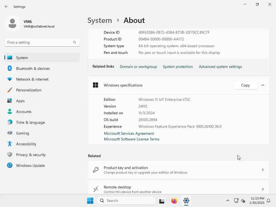Click the taskbar Search box
This screenshot has height=207, width=276.
coord(126,201)
